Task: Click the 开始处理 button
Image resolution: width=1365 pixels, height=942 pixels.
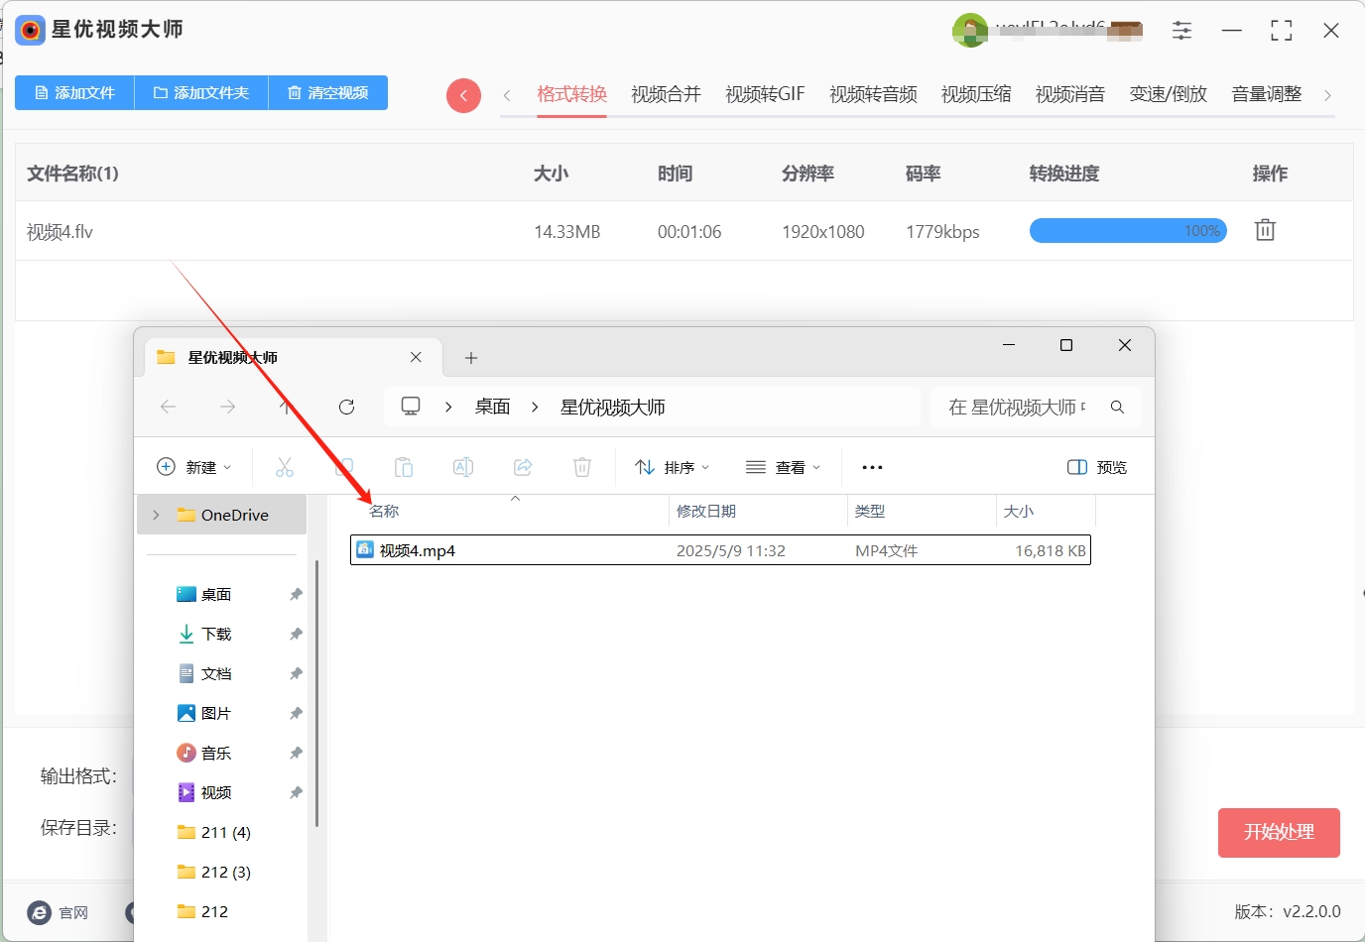Action: pos(1279,833)
